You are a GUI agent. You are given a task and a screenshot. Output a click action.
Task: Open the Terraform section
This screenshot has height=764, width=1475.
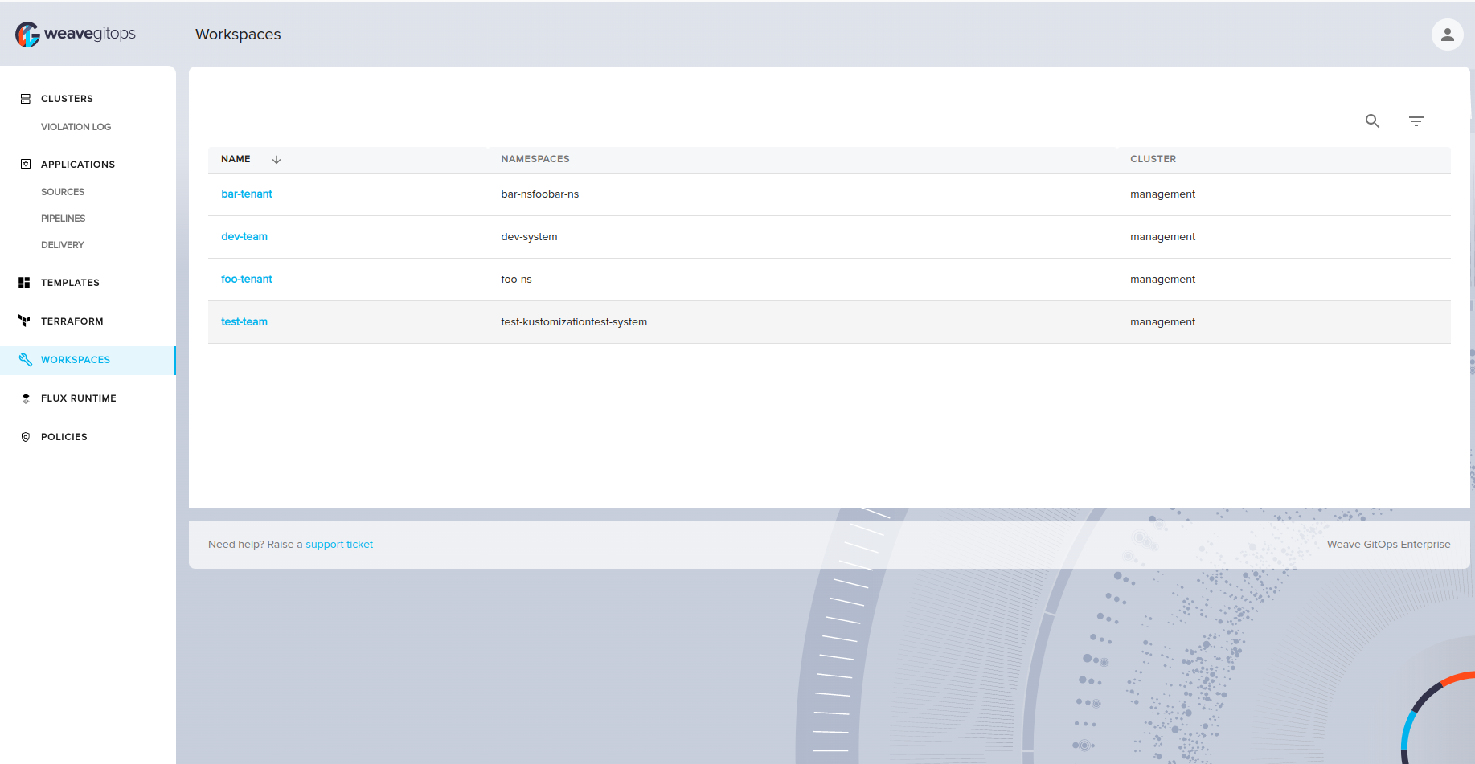(x=72, y=321)
